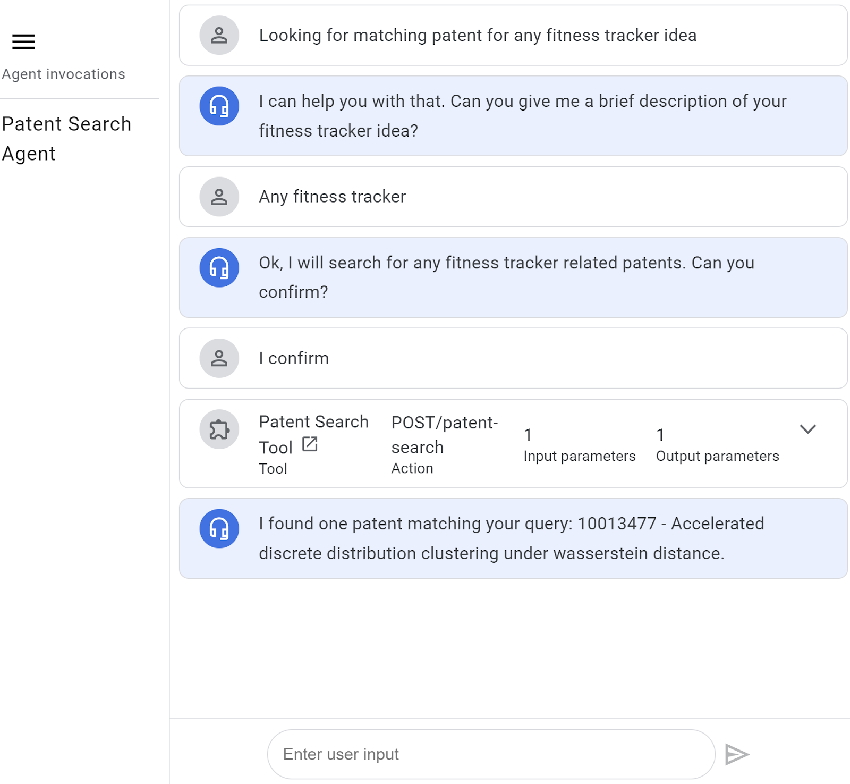
Task: Click agent headset icon beside 'I found one patent'
Action: coord(219,529)
